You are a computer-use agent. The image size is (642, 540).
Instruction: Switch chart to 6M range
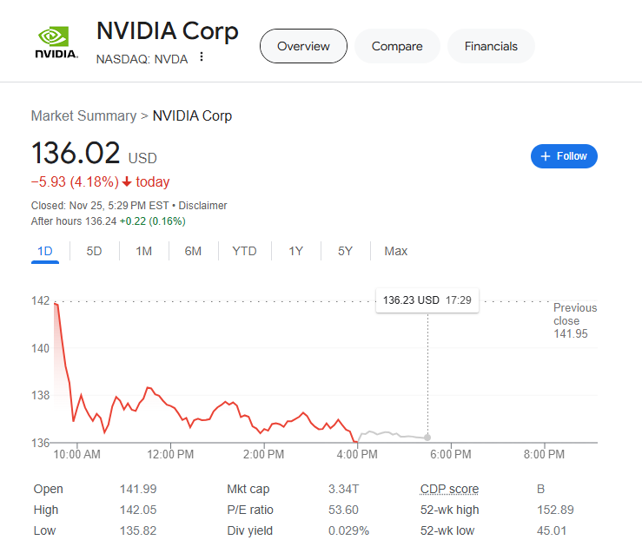coord(193,251)
